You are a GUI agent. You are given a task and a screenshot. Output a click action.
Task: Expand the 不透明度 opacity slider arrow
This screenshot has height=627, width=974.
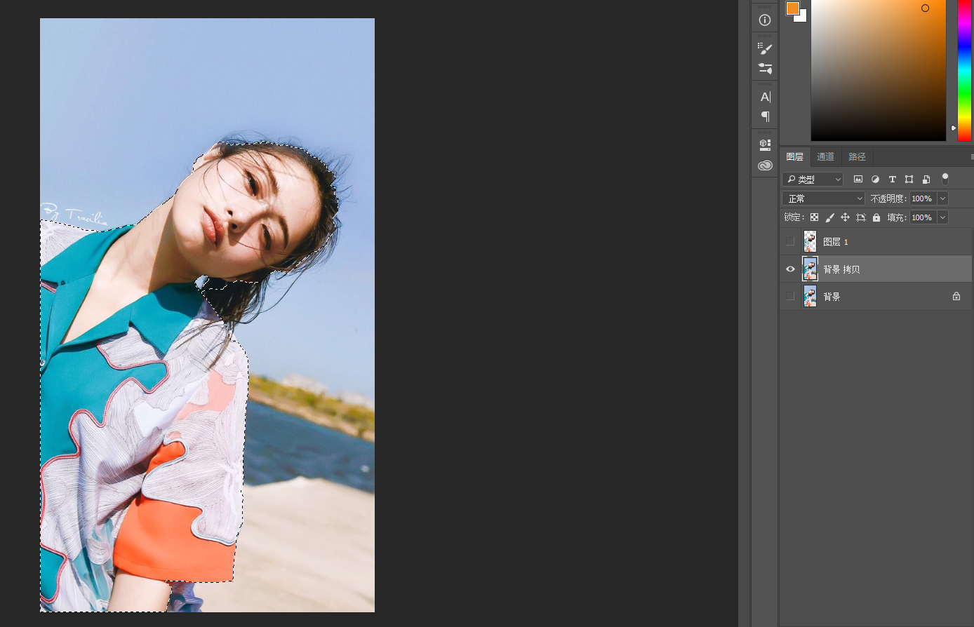click(x=942, y=198)
